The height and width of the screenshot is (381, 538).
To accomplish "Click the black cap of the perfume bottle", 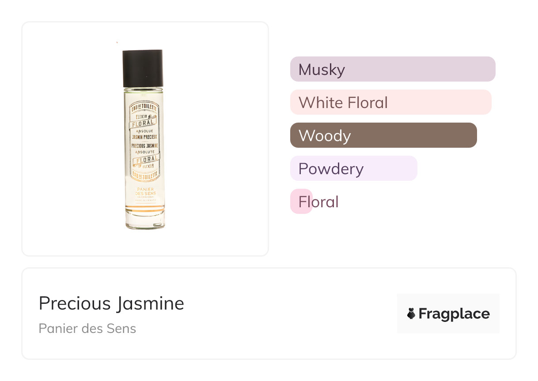I will pyautogui.click(x=143, y=68).
